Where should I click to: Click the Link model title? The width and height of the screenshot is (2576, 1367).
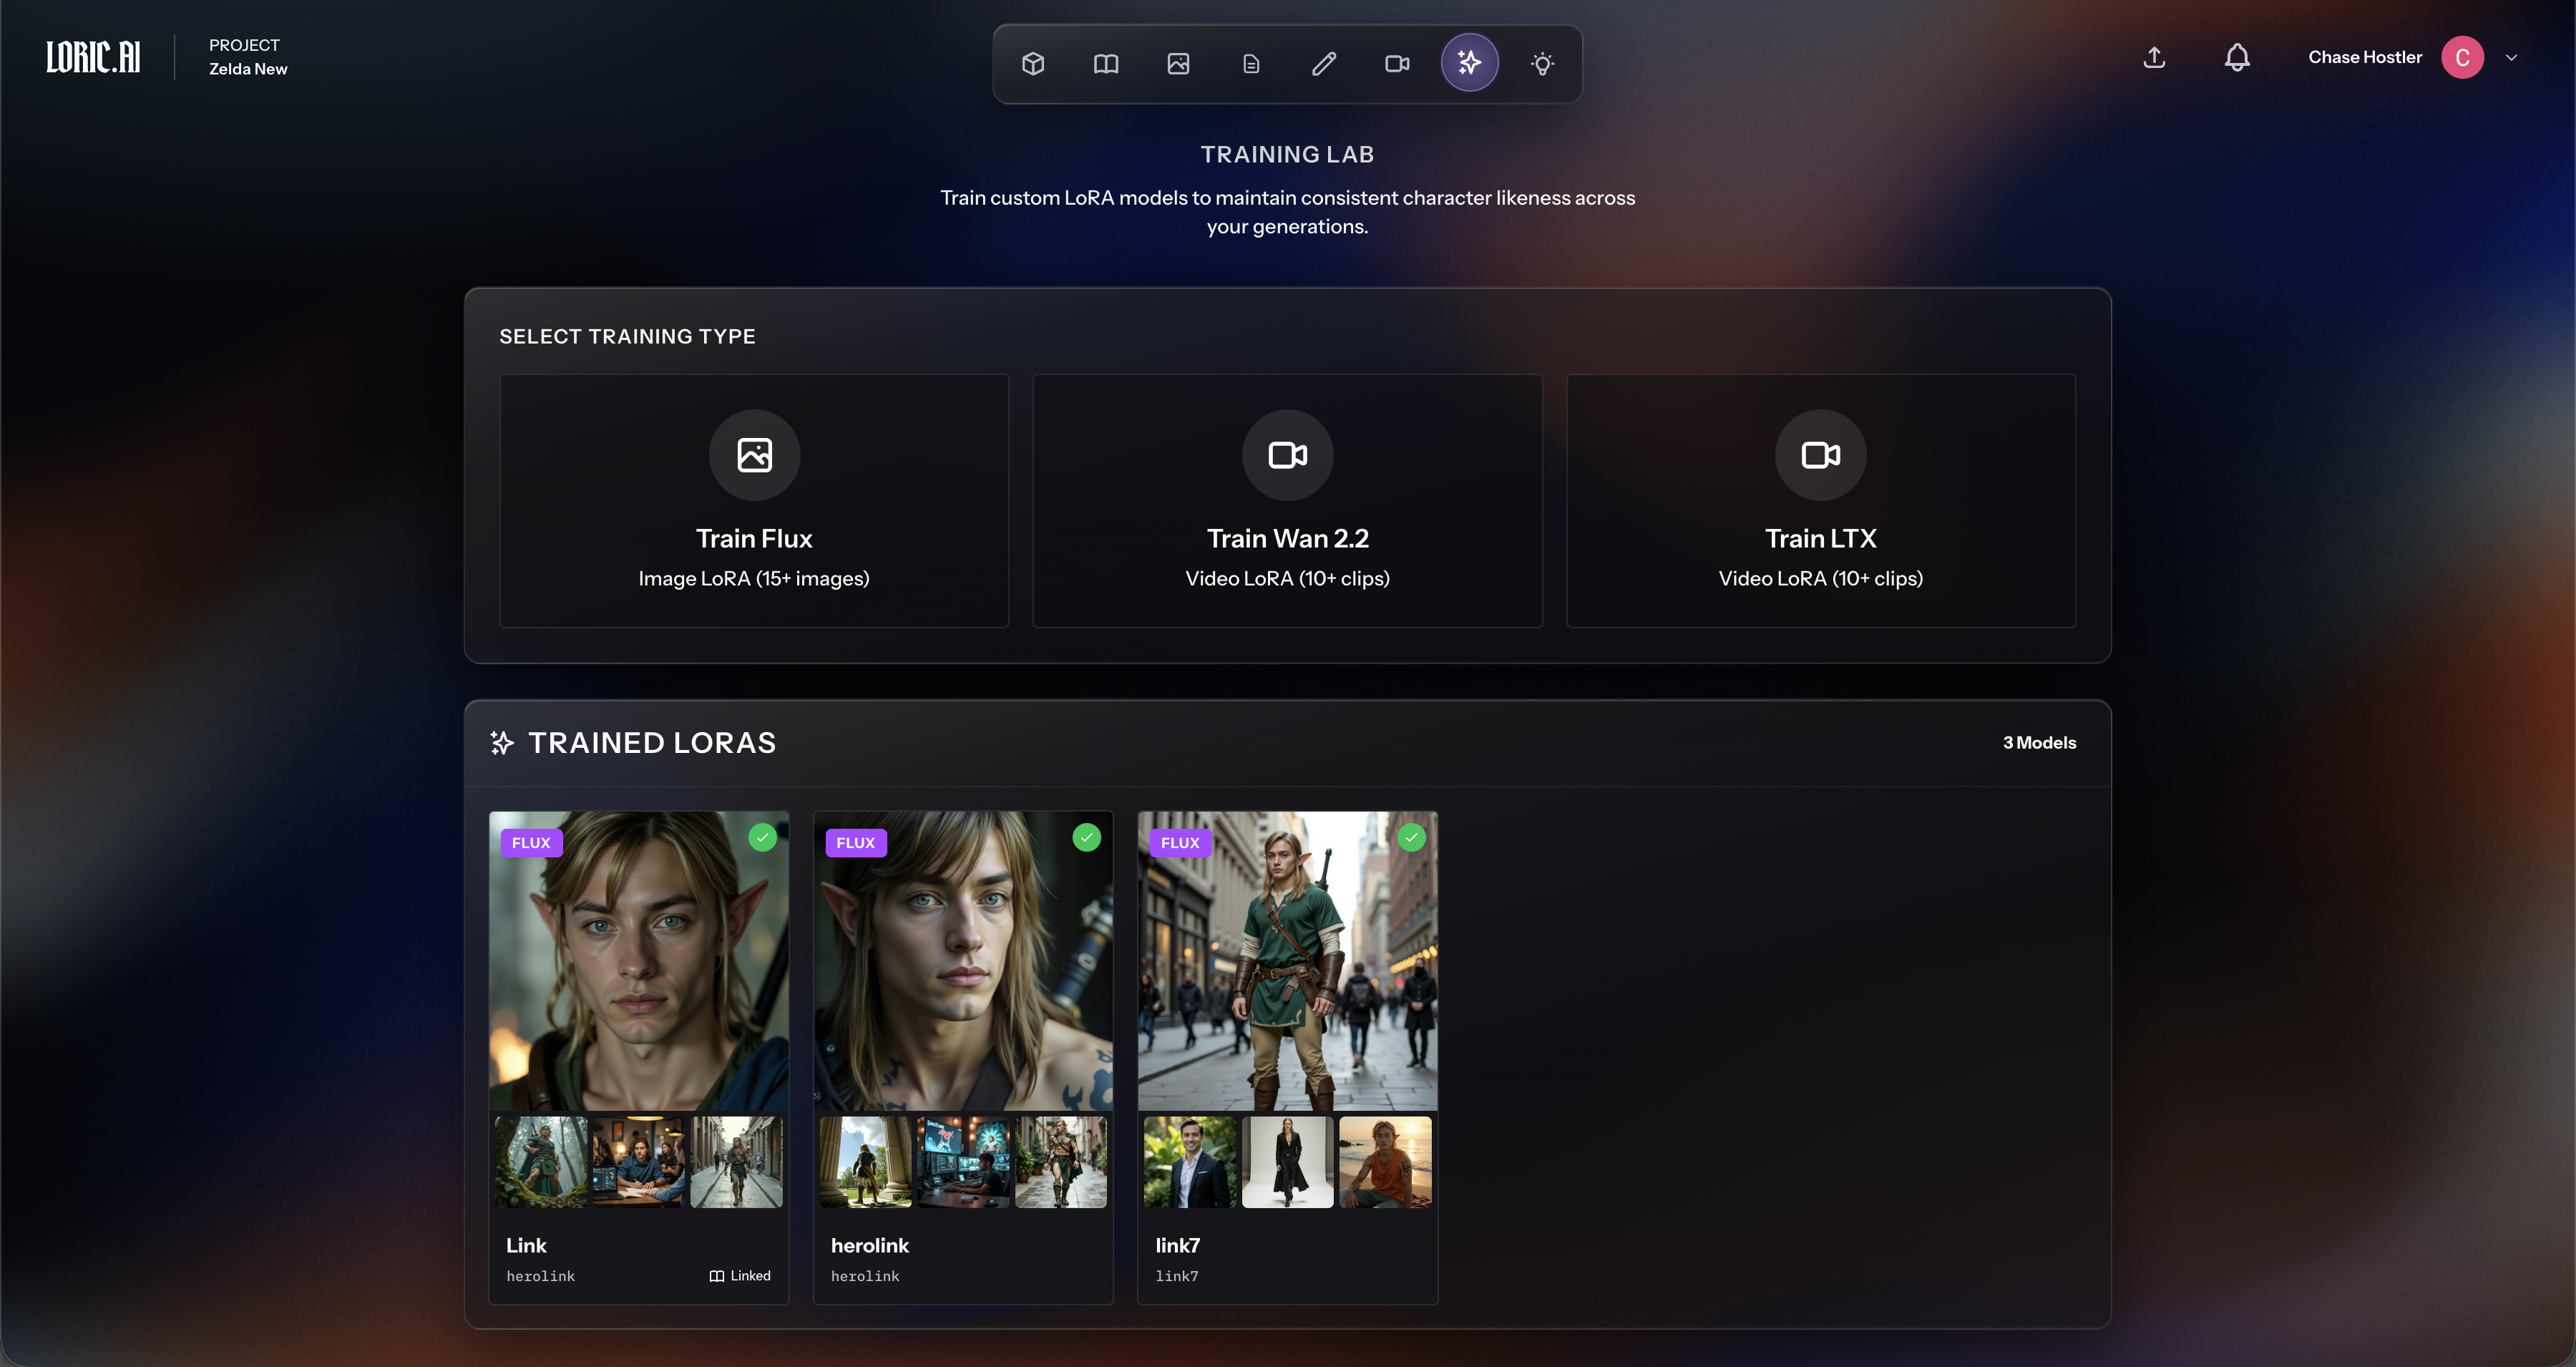[x=526, y=1246]
